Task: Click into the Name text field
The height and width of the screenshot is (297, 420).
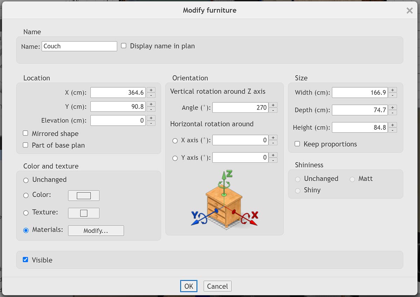Action: click(x=79, y=46)
